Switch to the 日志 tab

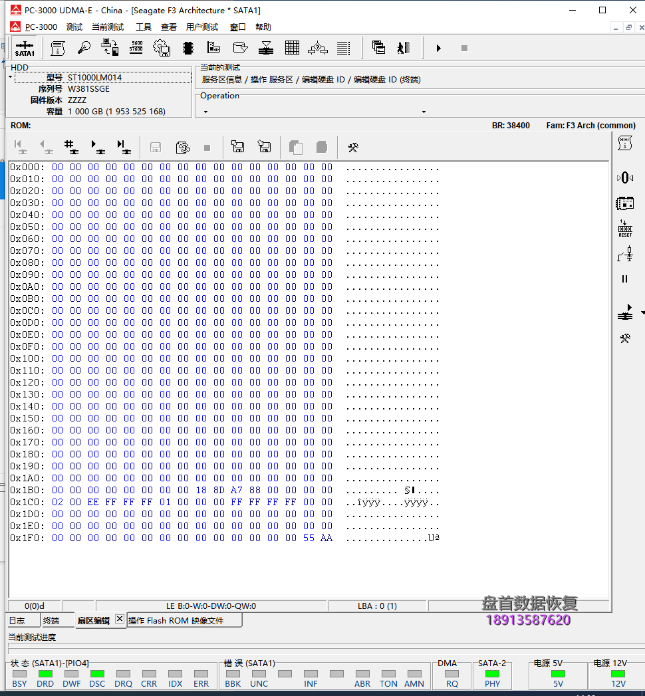pos(23,620)
